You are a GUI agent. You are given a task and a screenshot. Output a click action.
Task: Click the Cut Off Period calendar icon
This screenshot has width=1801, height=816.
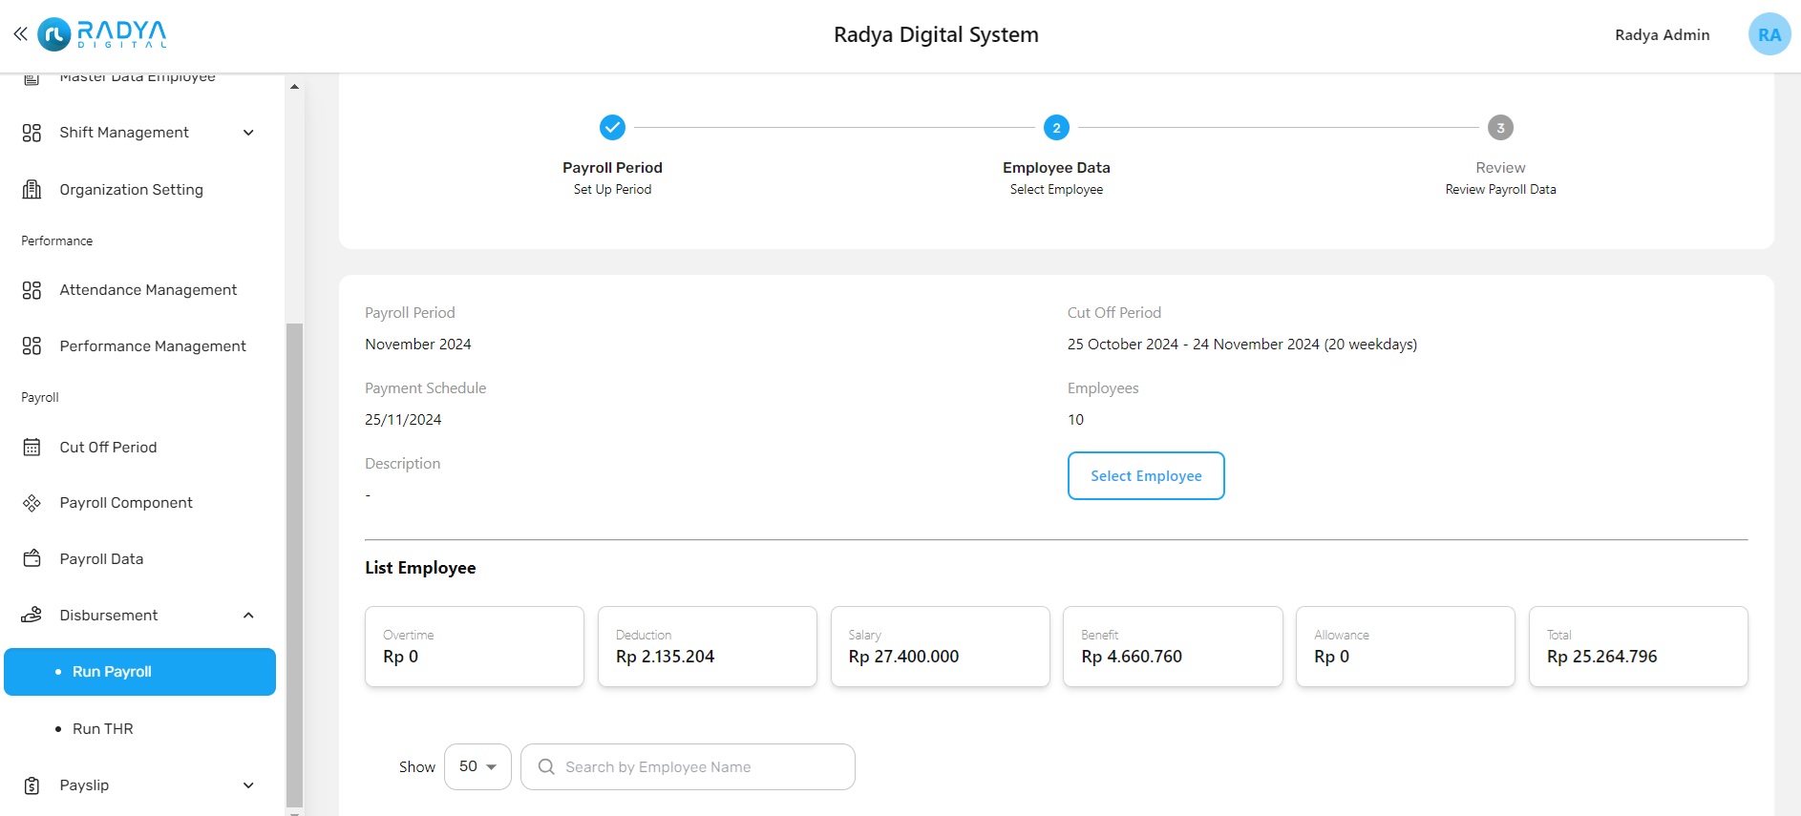tap(32, 447)
